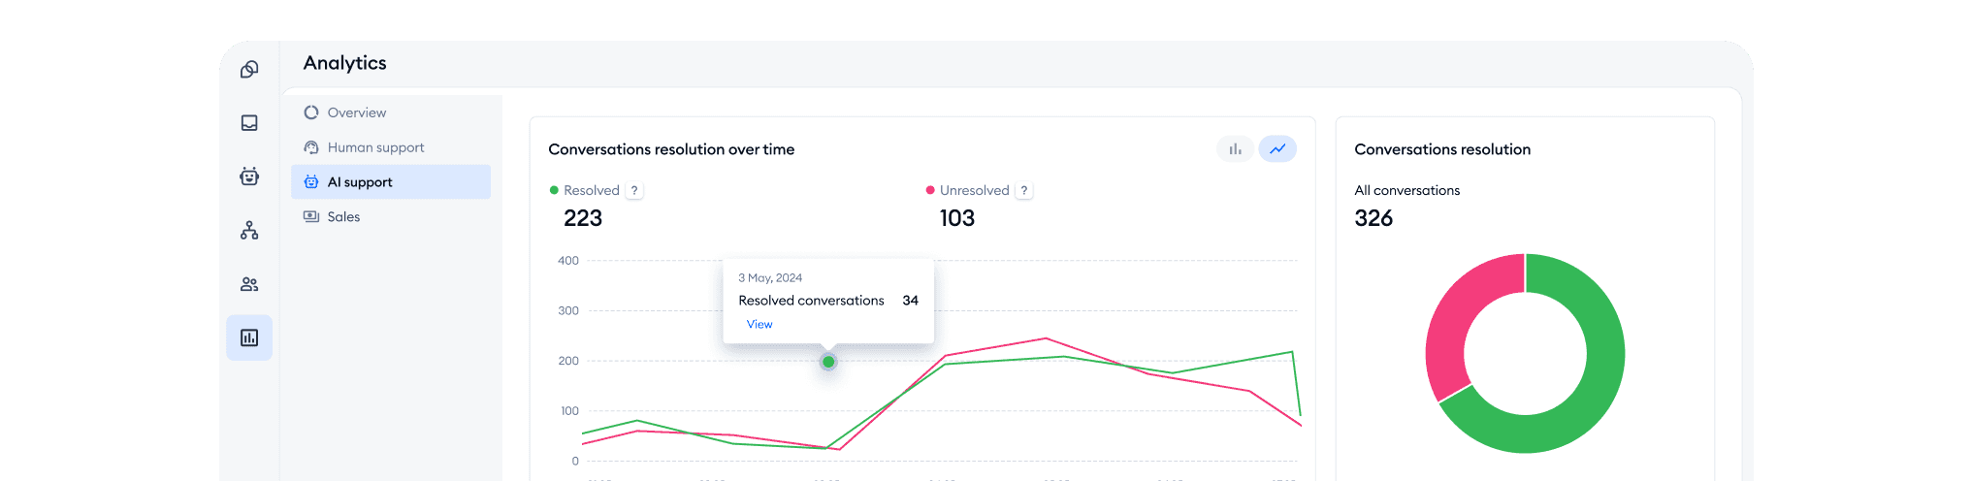1971x481 pixels.
Task: Click the All conversations total 326
Action: pyautogui.click(x=1373, y=219)
